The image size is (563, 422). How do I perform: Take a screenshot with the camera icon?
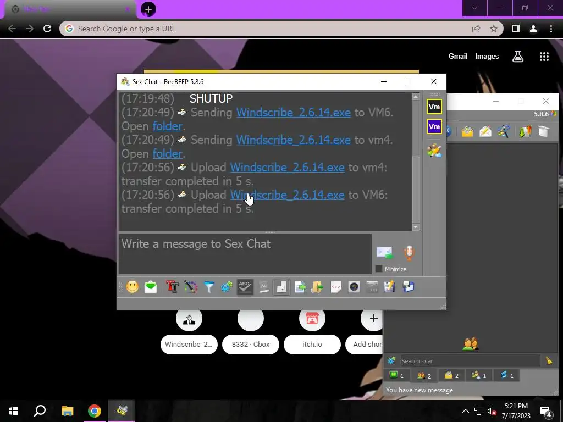(354, 287)
